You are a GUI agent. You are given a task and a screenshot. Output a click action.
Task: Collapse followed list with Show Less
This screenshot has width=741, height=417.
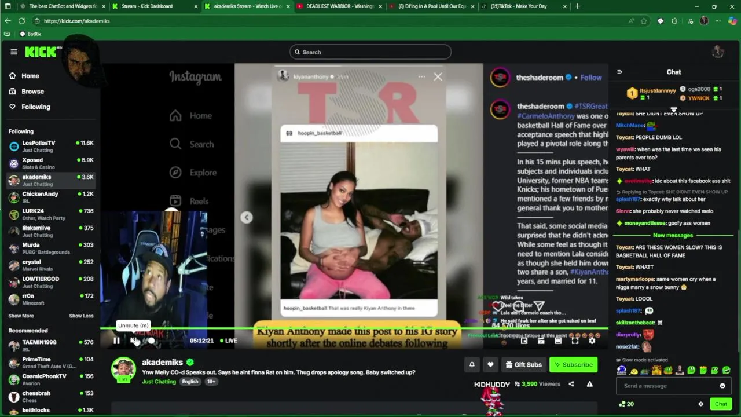pos(81,316)
